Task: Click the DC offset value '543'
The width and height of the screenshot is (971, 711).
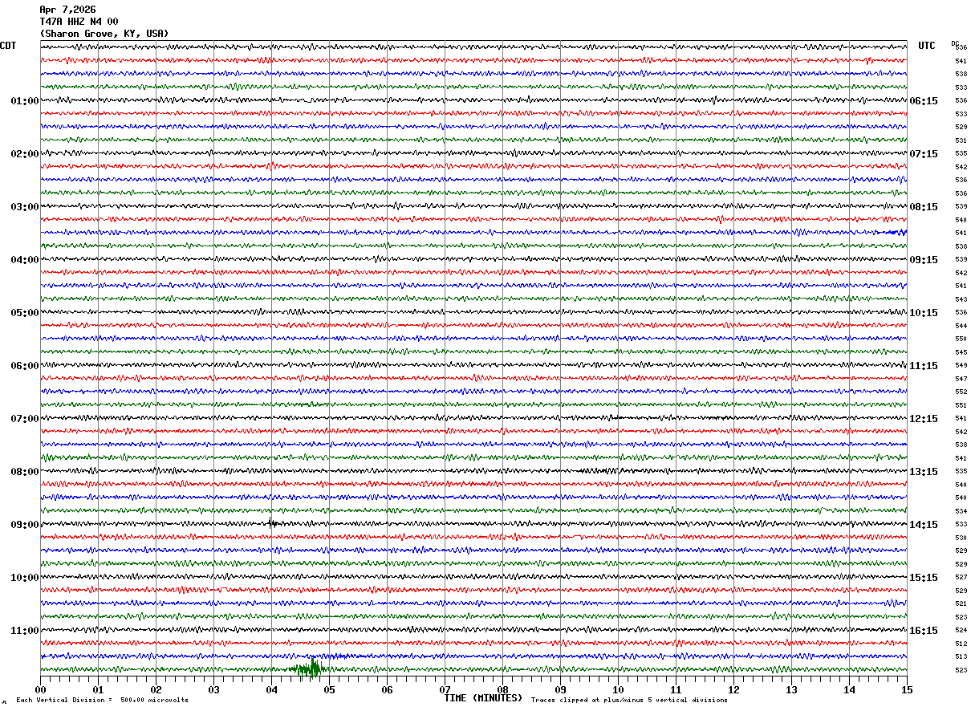Action: (961, 299)
